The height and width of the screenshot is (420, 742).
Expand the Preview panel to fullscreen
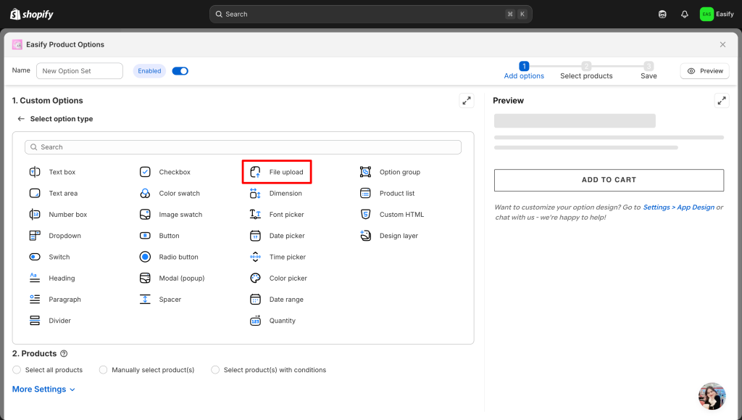pyautogui.click(x=721, y=101)
